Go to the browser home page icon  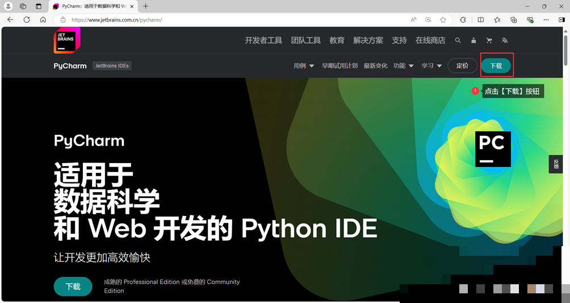pyautogui.click(x=43, y=20)
